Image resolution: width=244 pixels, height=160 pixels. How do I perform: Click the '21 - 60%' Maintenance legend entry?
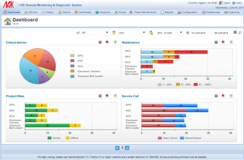pyautogui.click(x=183, y=84)
